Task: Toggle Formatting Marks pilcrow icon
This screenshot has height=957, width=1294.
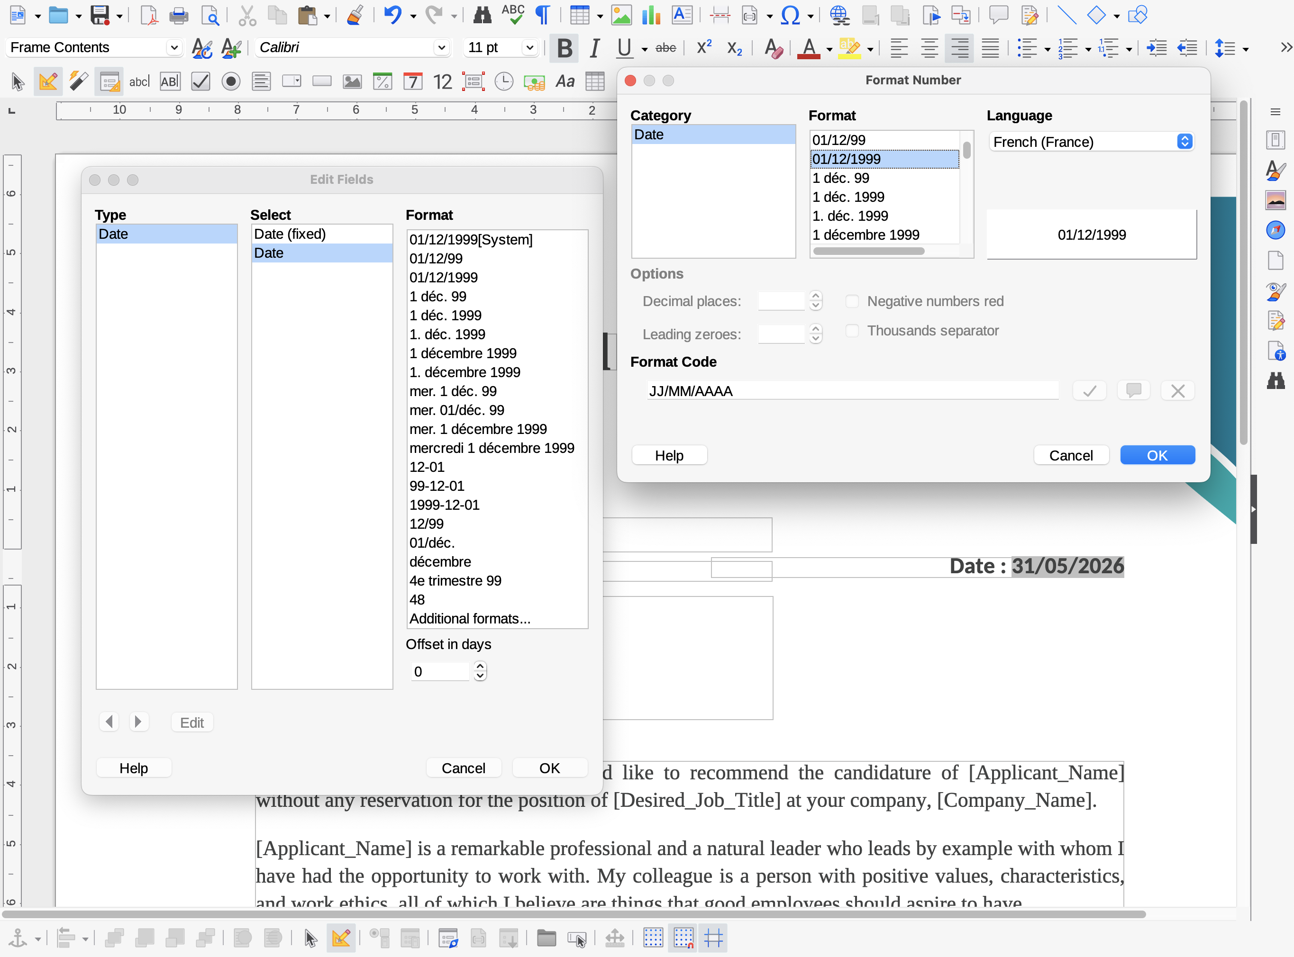Action: 542,15
